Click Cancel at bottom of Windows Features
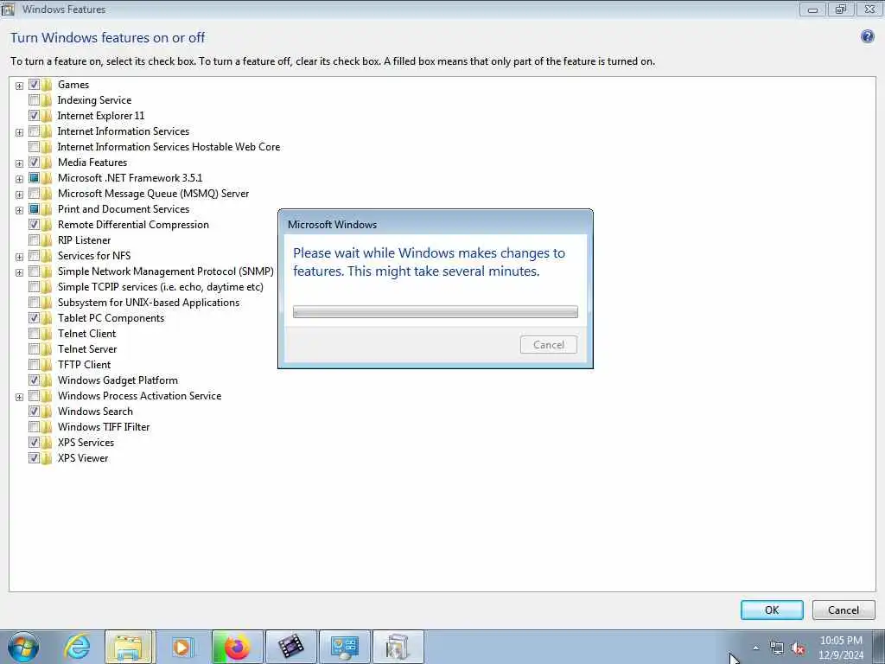The height and width of the screenshot is (664, 885). (x=844, y=610)
